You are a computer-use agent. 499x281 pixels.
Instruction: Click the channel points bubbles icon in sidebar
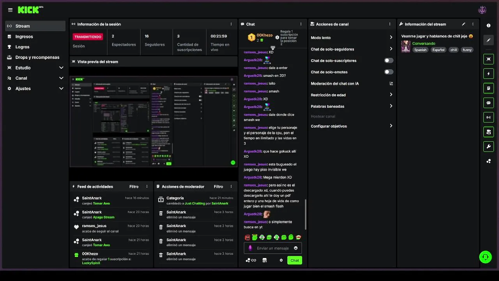point(488,161)
